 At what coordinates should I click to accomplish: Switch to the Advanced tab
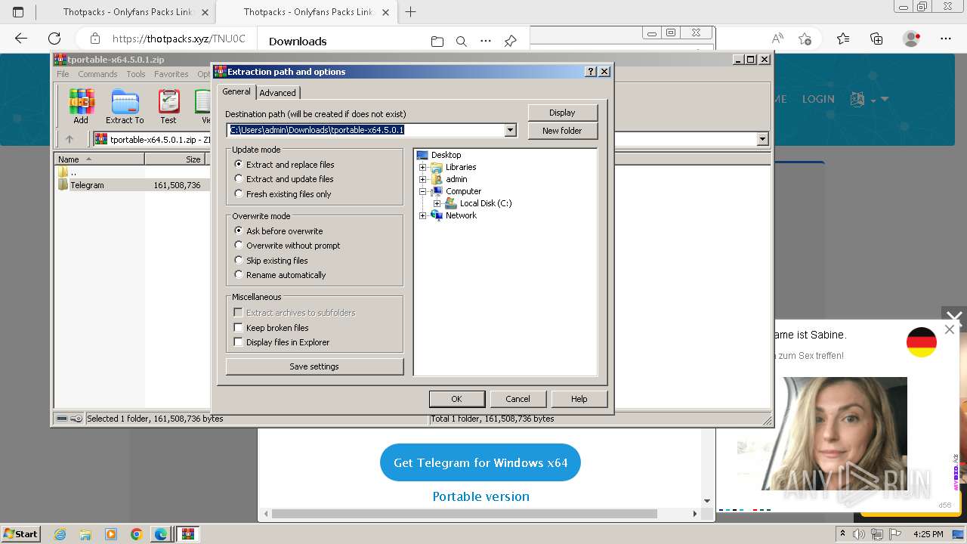278,93
